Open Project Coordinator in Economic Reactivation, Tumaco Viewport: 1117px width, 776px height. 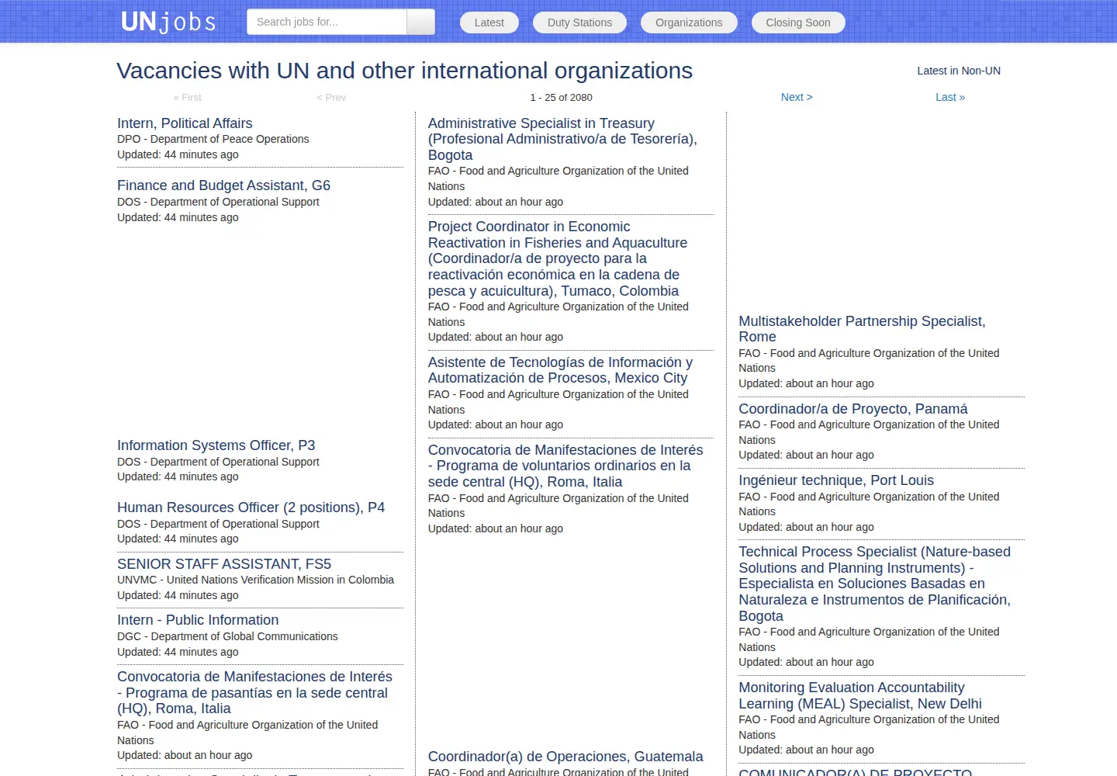pos(558,258)
